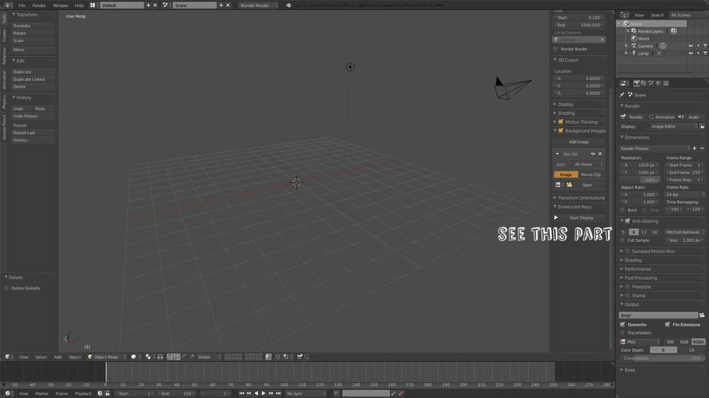Expand the Performance panel
The width and height of the screenshot is (709, 398).
(638, 269)
